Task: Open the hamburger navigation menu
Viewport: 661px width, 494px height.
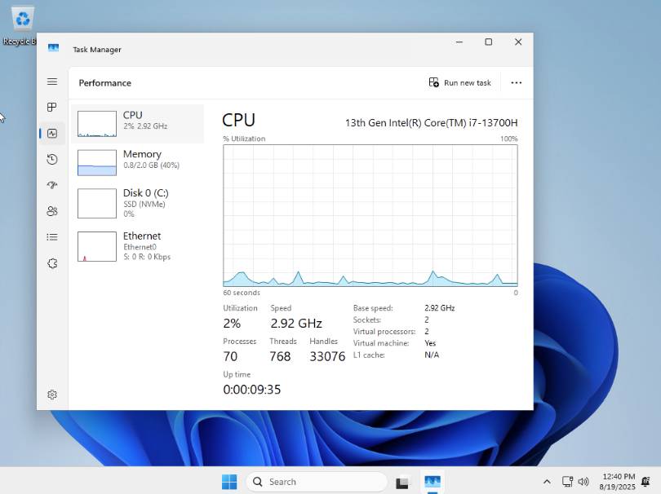Action: pyautogui.click(x=52, y=82)
